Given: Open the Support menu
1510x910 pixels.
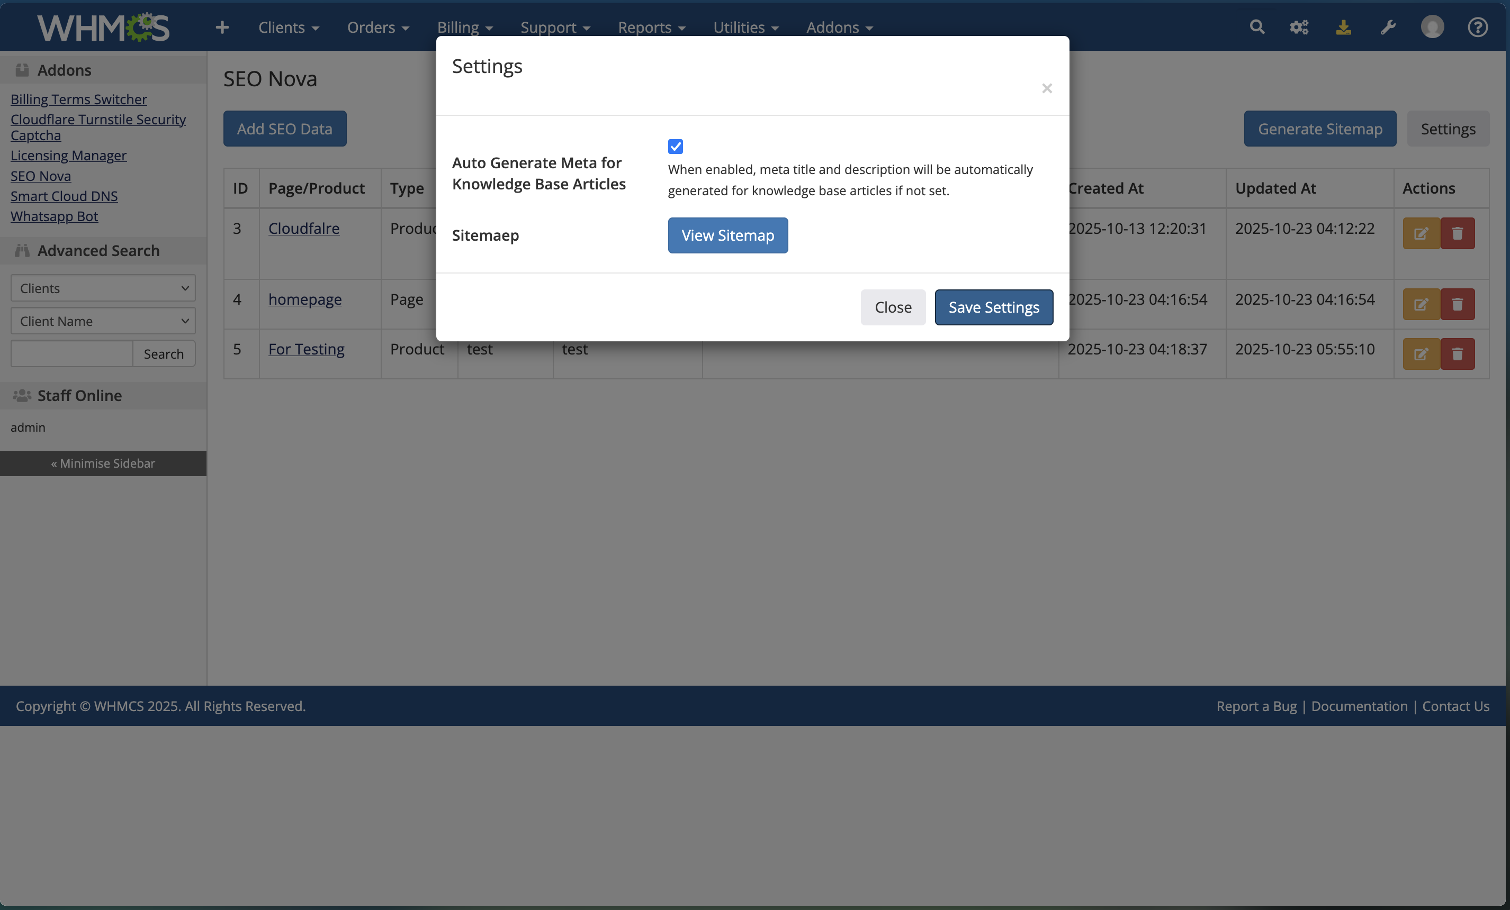Looking at the screenshot, I should (555, 28).
